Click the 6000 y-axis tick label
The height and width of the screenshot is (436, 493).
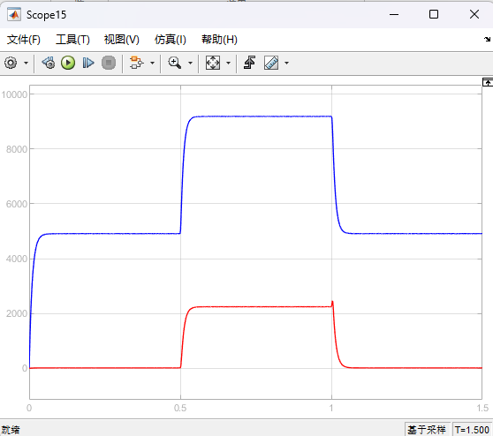point(17,204)
